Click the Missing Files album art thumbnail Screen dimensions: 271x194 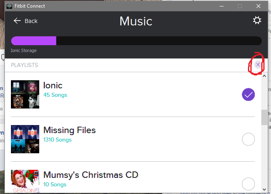25,139
